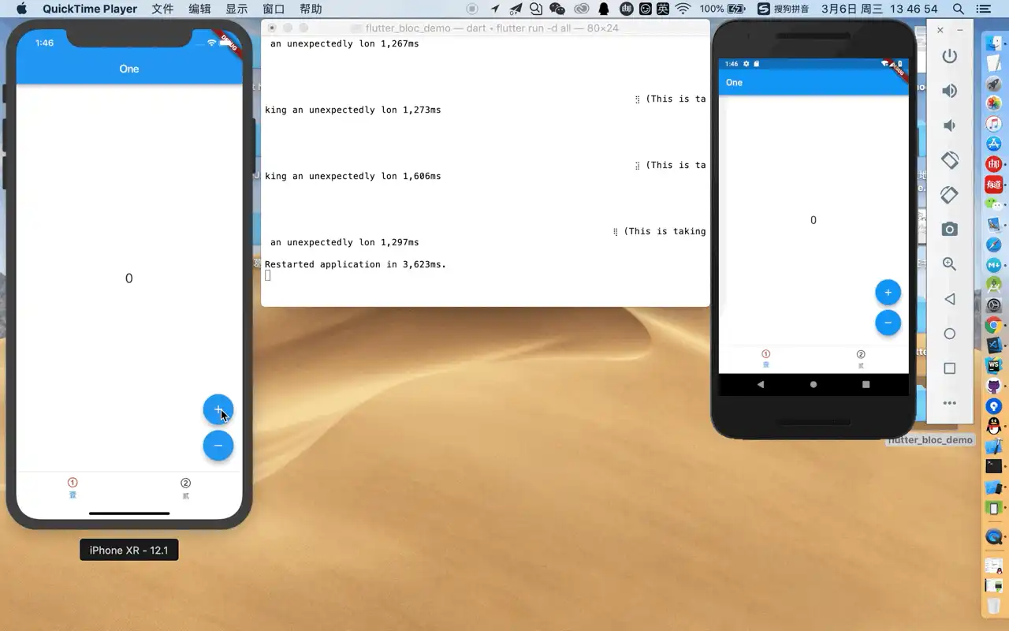Open Trash in the Dock
This screenshot has width=1009, height=631.
pos(994,606)
